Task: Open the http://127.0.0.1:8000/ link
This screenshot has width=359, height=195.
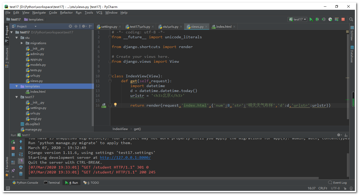Action: click(125, 157)
